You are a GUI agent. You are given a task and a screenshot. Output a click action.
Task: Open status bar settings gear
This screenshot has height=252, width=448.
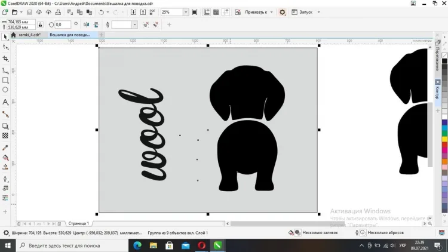6,233
